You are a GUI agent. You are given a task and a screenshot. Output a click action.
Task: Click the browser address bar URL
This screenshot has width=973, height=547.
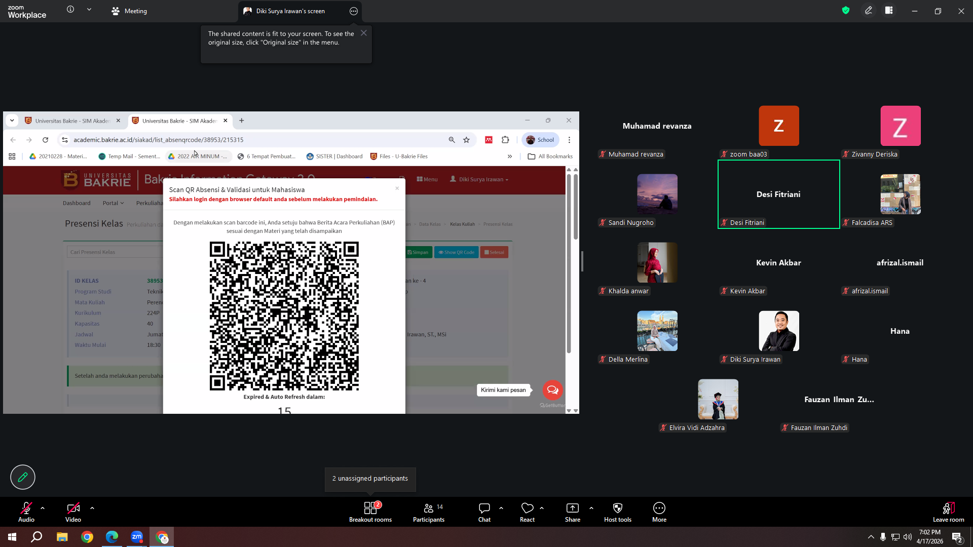point(158,140)
